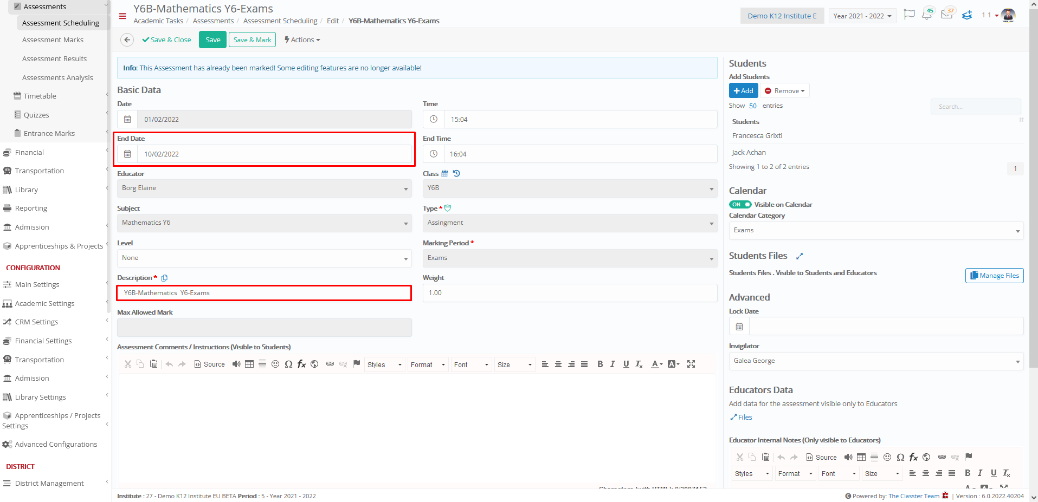Open the flag icon in top header
1038x502 pixels.
pyautogui.click(x=910, y=15)
